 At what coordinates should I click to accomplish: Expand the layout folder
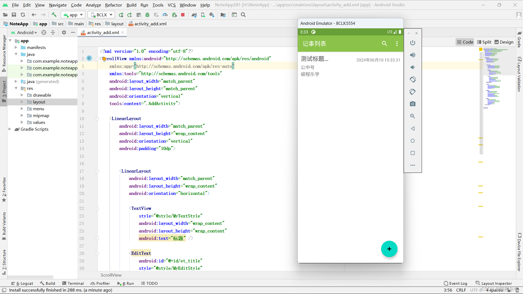(22, 102)
